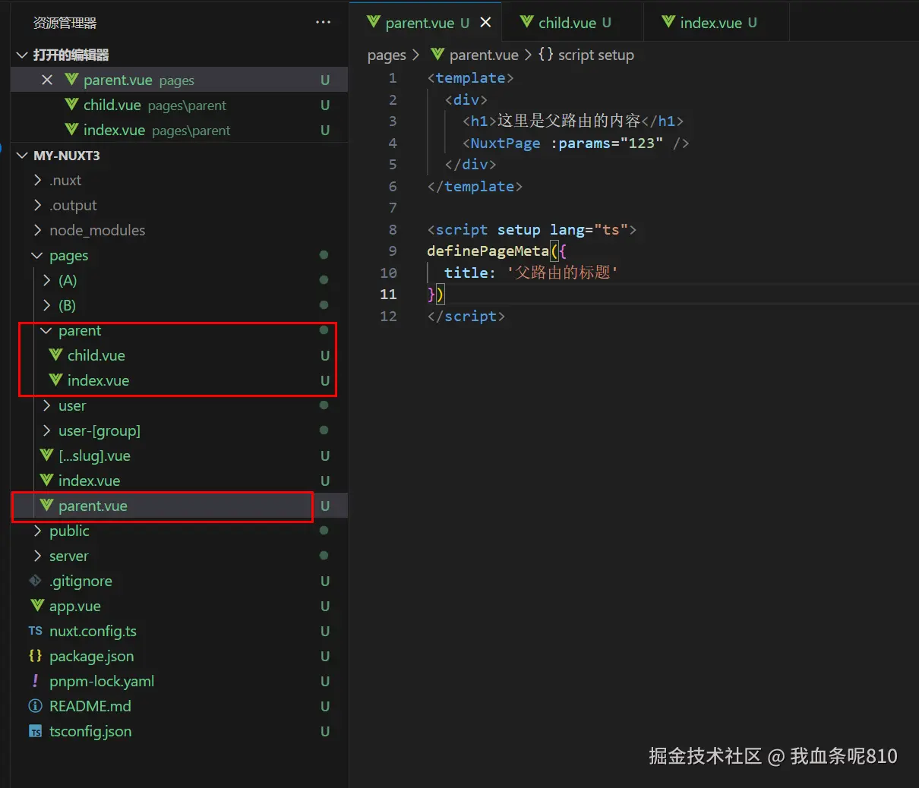Click the braces icon for package.json
This screenshot has height=788, width=919.
[x=36, y=656]
